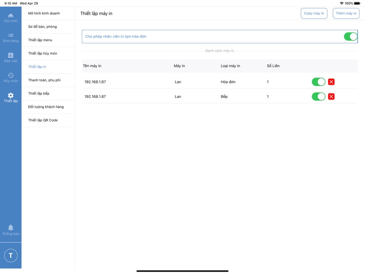
Task: Delete the Bếp printer row
Action: pos(331,97)
